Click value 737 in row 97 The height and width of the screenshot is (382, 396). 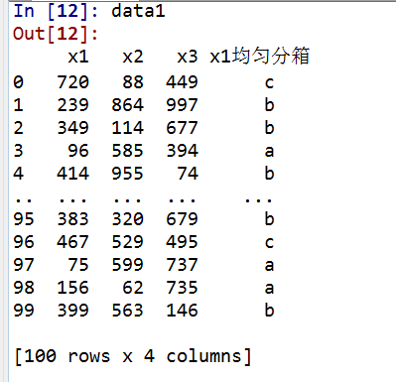point(183,265)
